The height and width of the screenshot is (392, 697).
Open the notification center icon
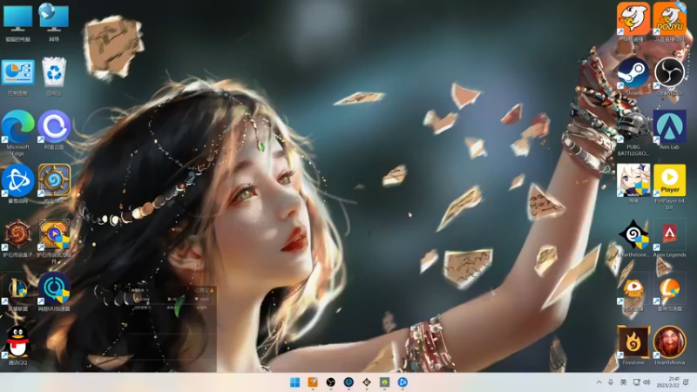tap(687, 382)
